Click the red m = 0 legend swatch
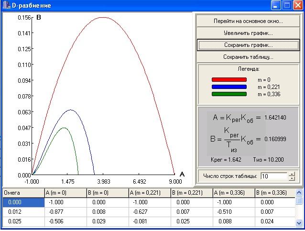305x231 pixels. pos(229,79)
